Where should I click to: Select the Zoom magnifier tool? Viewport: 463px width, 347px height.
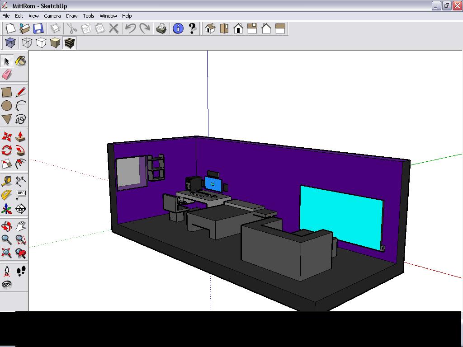[7, 239]
